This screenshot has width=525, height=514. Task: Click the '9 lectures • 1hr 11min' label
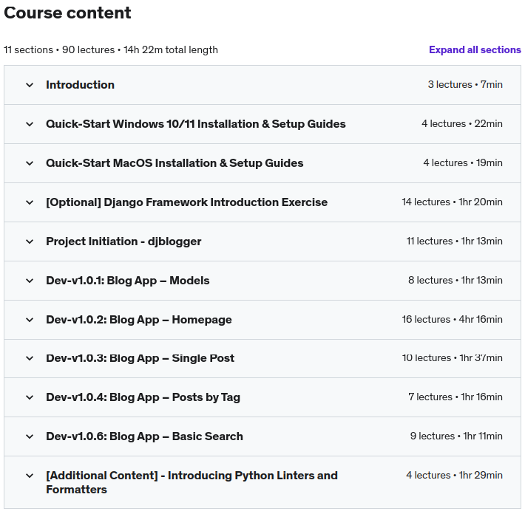456,436
